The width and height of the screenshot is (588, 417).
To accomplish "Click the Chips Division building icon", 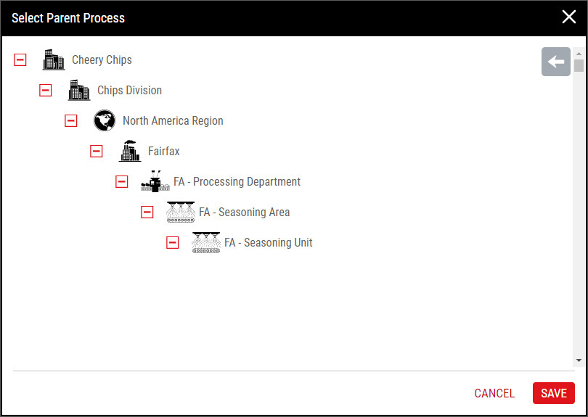I will point(79,90).
